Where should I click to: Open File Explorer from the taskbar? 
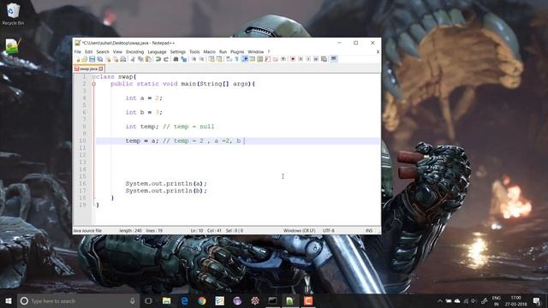pos(167,300)
